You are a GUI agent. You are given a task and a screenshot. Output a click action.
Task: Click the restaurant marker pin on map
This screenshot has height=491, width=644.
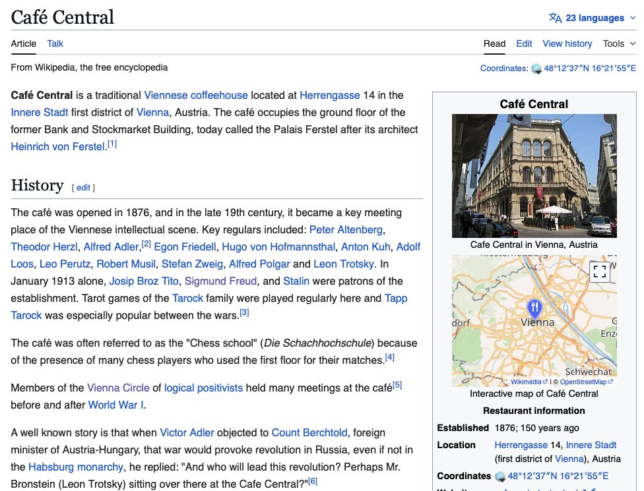pos(534,308)
